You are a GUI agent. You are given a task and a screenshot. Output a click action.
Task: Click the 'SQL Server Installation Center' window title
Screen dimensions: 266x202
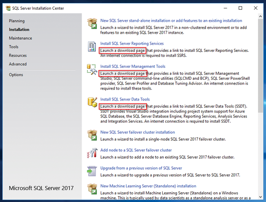38,8
